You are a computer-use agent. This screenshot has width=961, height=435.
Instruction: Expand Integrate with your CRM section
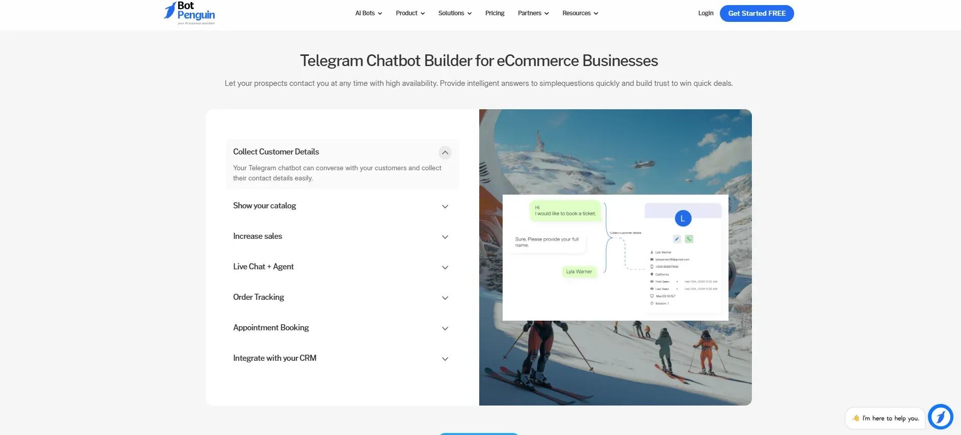(x=342, y=358)
